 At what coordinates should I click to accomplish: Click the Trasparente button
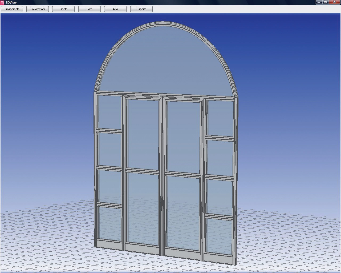click(x=12, y=9)
